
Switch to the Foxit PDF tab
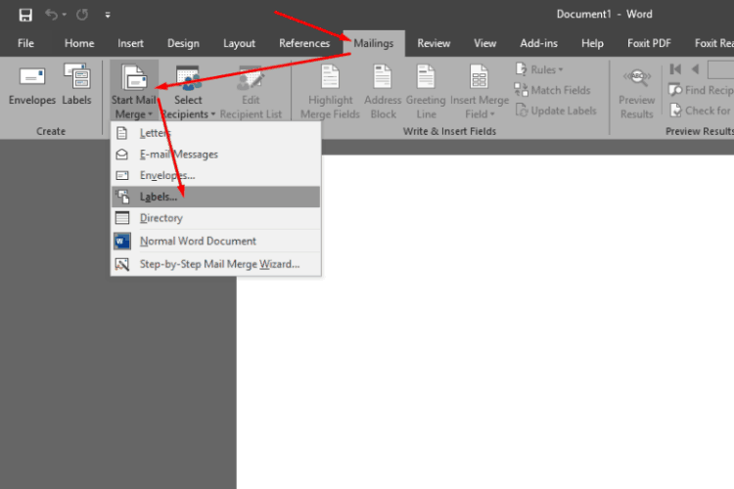click(649, 43)
